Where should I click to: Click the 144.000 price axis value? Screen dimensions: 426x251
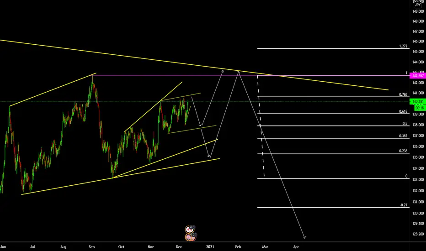[x=418, y=62]
